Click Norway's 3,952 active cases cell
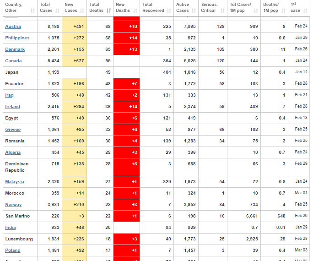 coord(186,205)
